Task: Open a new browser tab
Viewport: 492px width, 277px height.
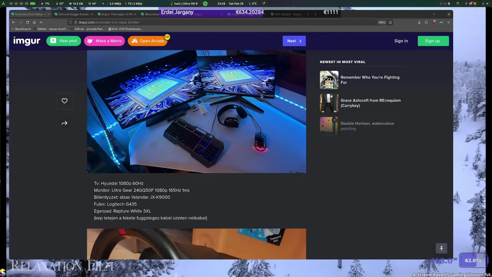Action: 315,14
